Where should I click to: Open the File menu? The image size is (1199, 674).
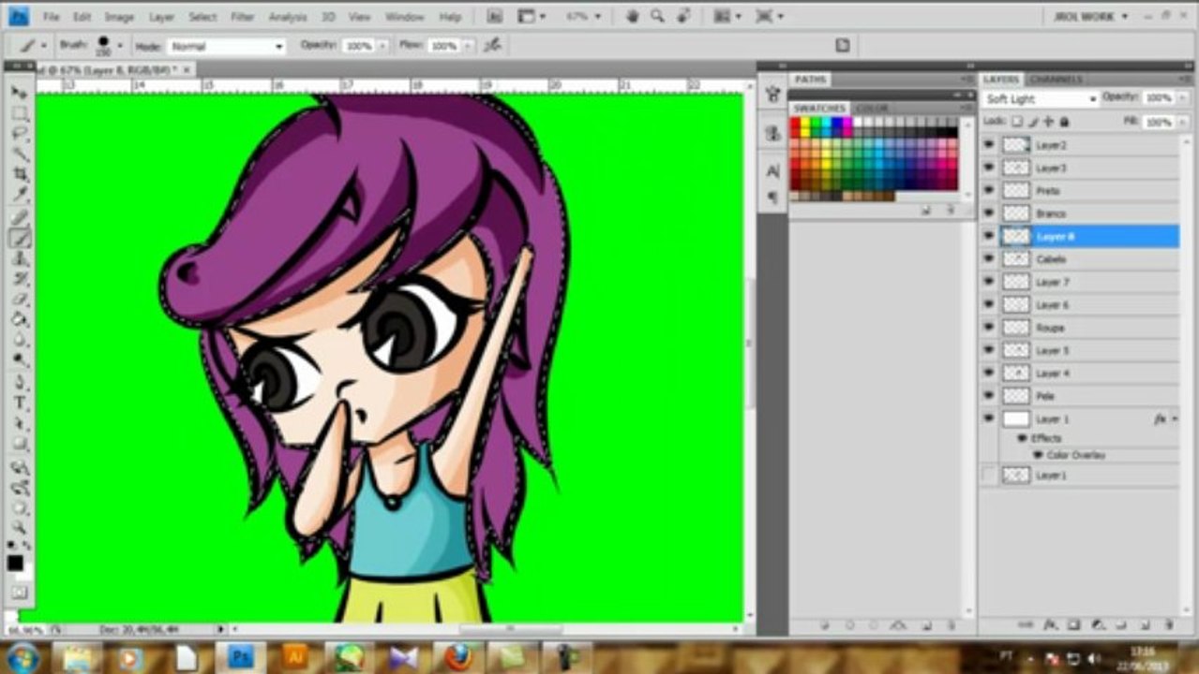click(52, 17)
